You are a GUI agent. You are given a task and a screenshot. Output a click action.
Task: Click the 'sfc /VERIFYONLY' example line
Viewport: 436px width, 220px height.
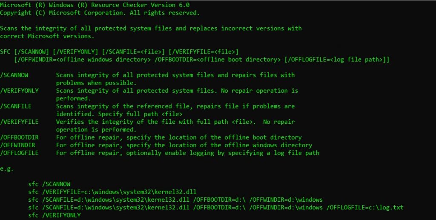tap(54, 215)
